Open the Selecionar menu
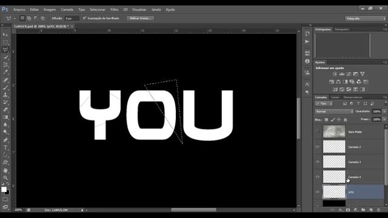This screenshot has width=388, height=218. tap(98, 10)
